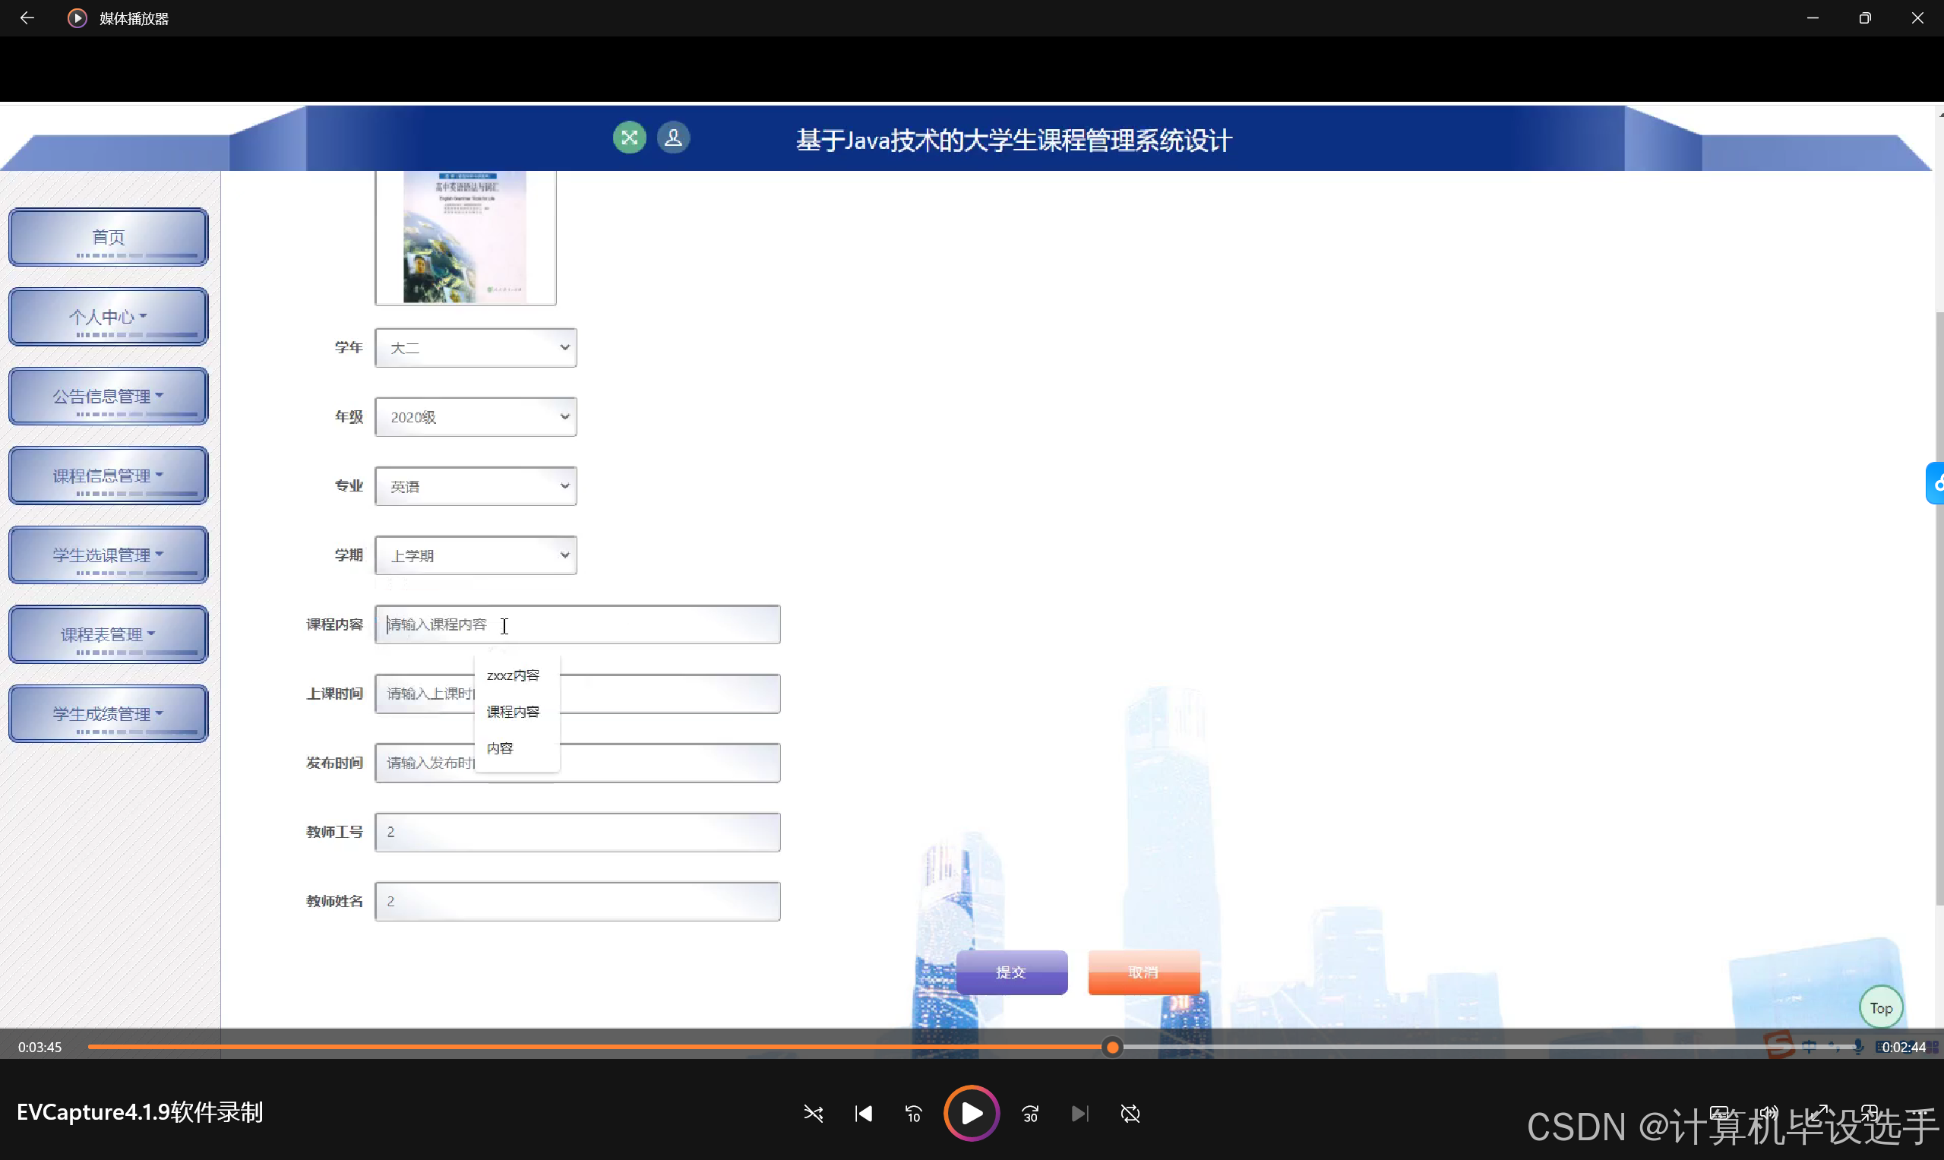Click the media player back arrow

(27, 18)
